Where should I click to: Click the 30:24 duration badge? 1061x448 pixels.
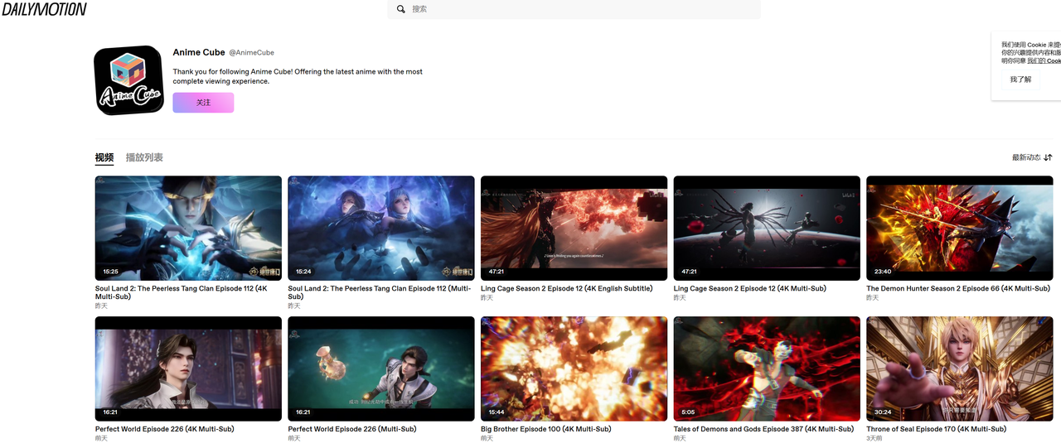click(883, 412)
